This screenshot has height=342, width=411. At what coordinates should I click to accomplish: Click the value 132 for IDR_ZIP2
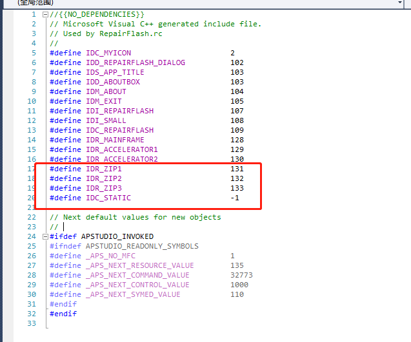pyautogui.click(x=237, y=179)
